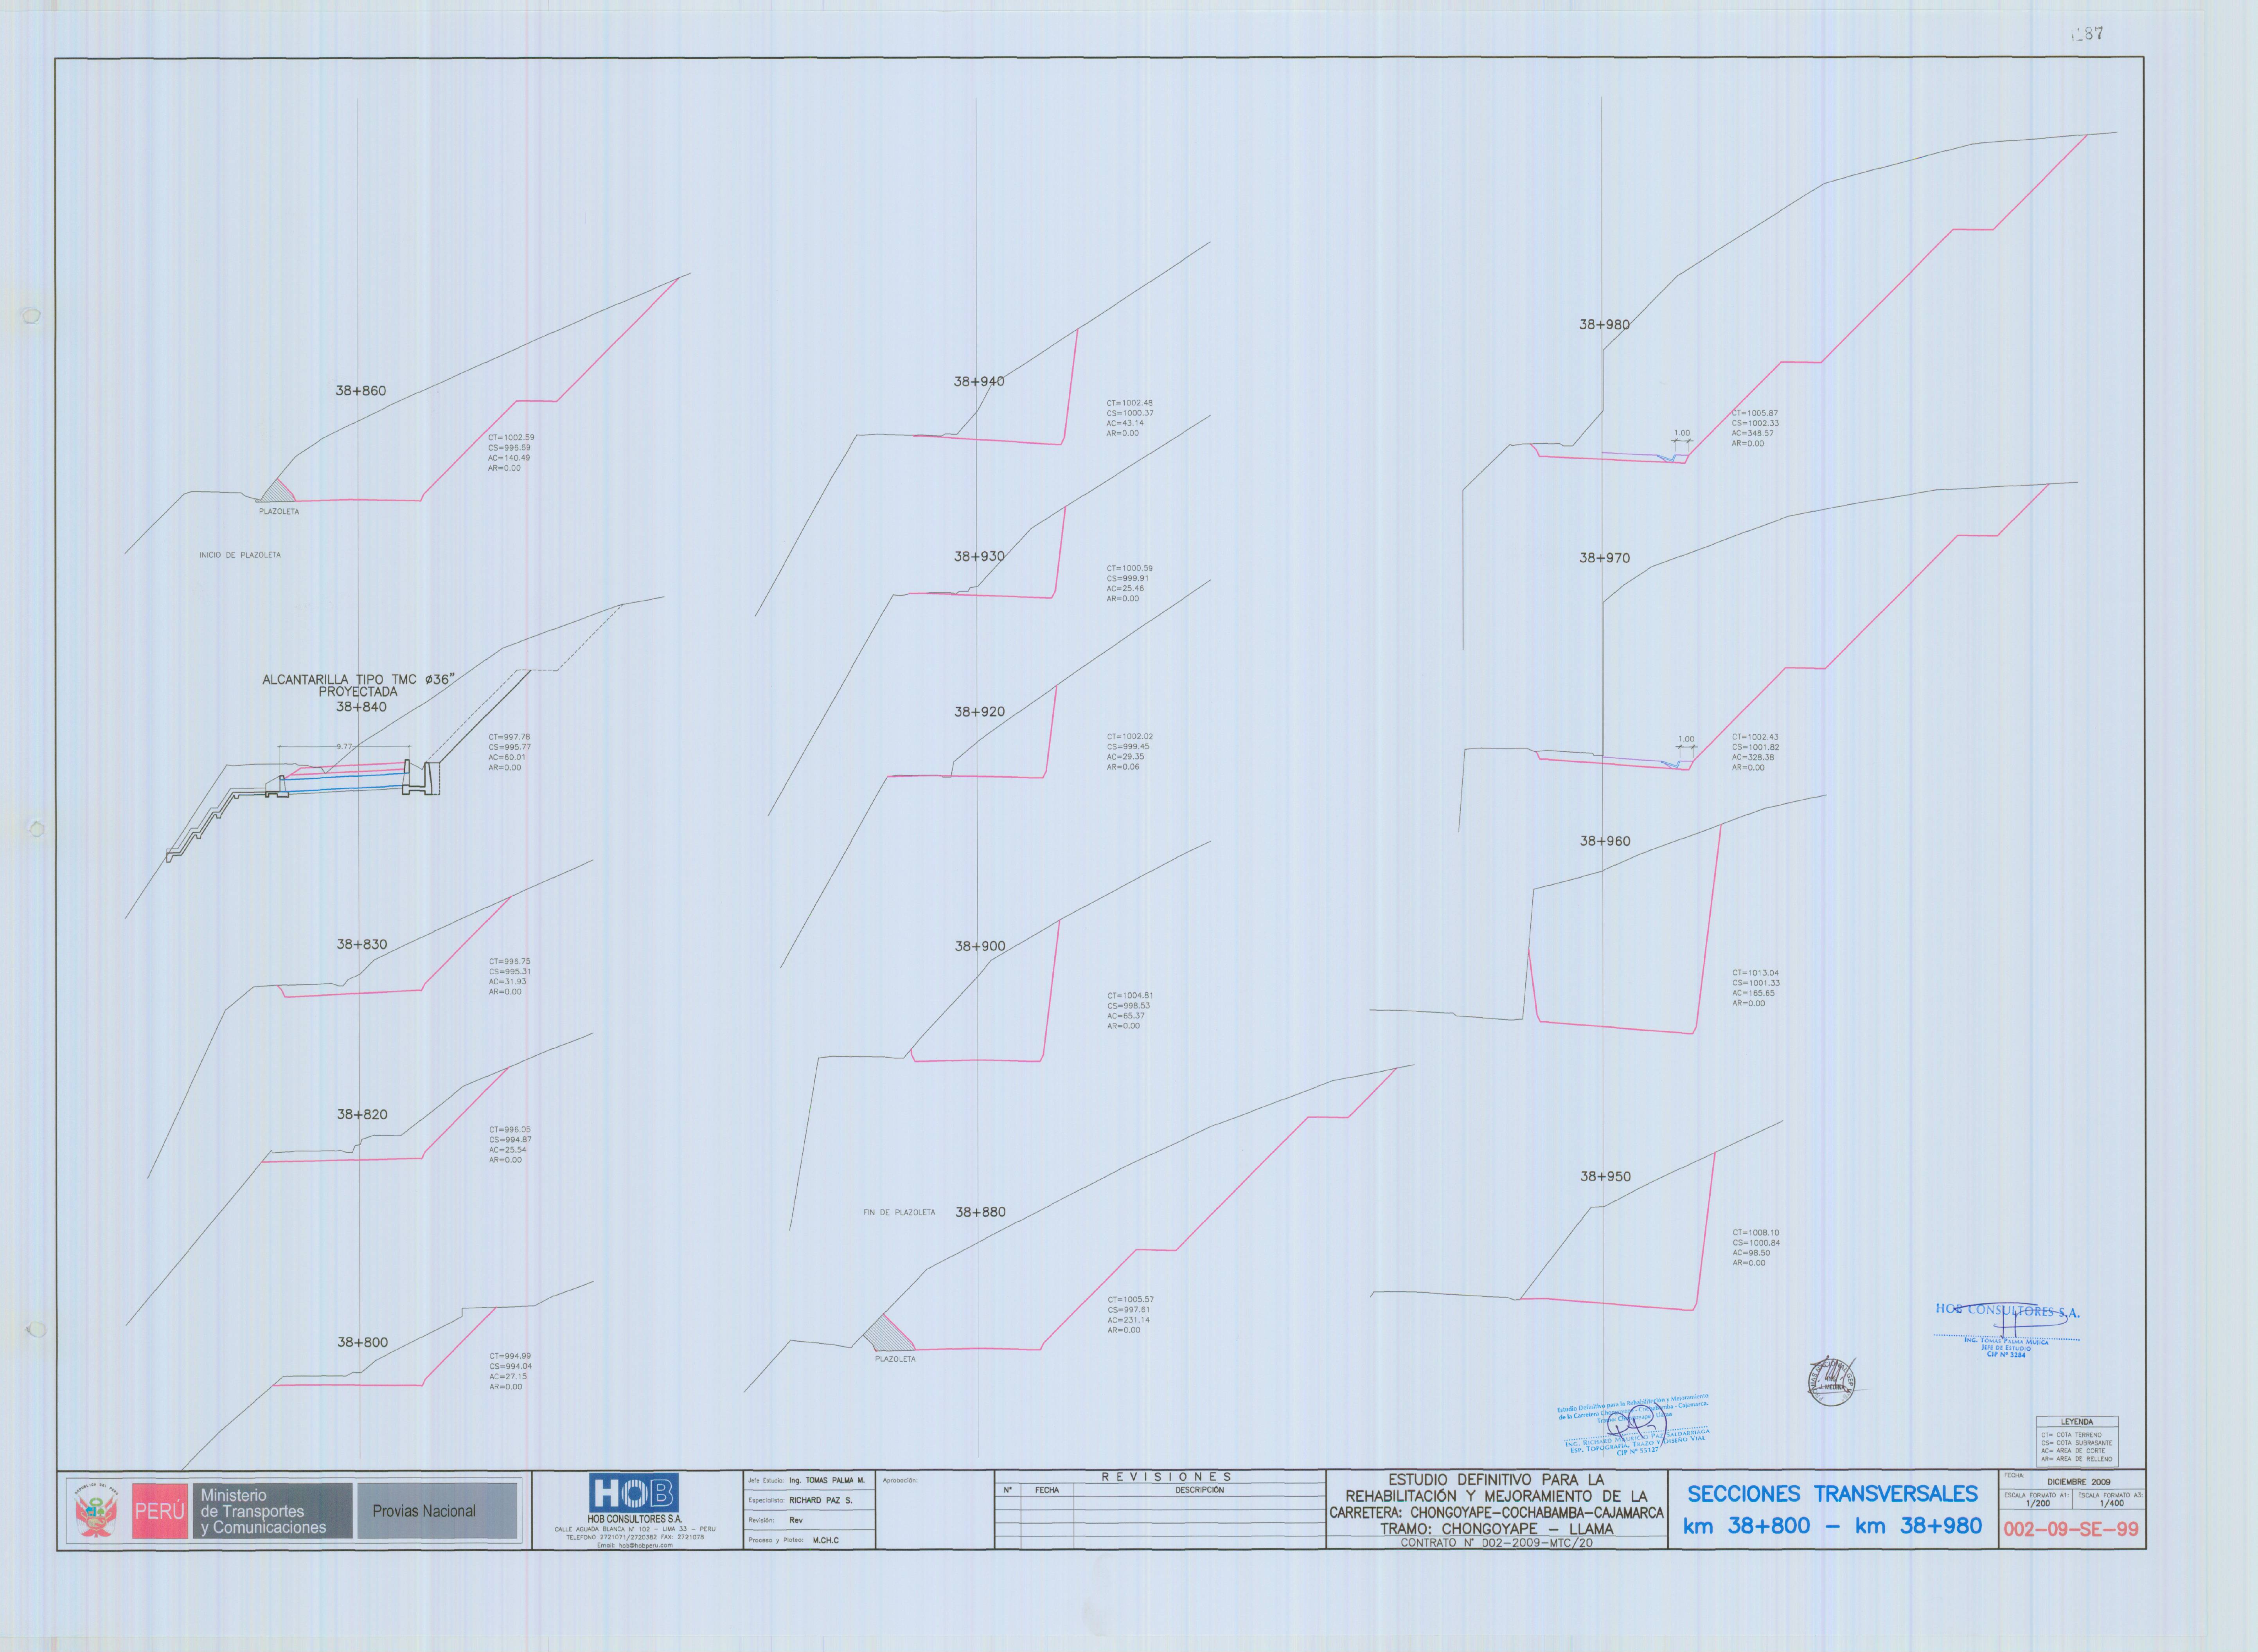The width and height of the screenshot is (2258, 1652).
Task: Click the CT=1002.59 value at 38+860
Action: tap(511, 438)
